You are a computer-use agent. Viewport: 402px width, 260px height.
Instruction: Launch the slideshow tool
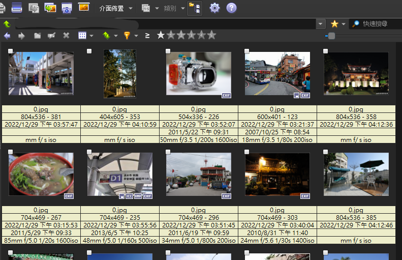[x=83, y=8]
